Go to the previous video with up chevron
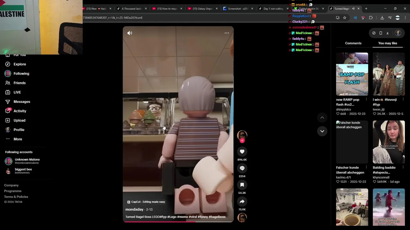Image resolution: width=410 pixels, height=230 pixels. click(322, 118)
